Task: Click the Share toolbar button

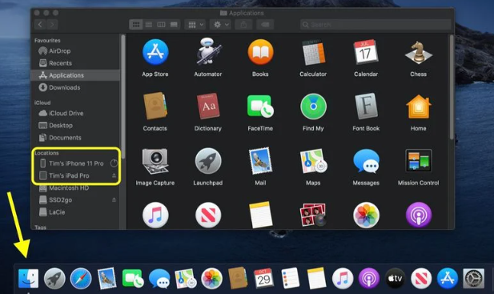Action: [x=243, y=25]
